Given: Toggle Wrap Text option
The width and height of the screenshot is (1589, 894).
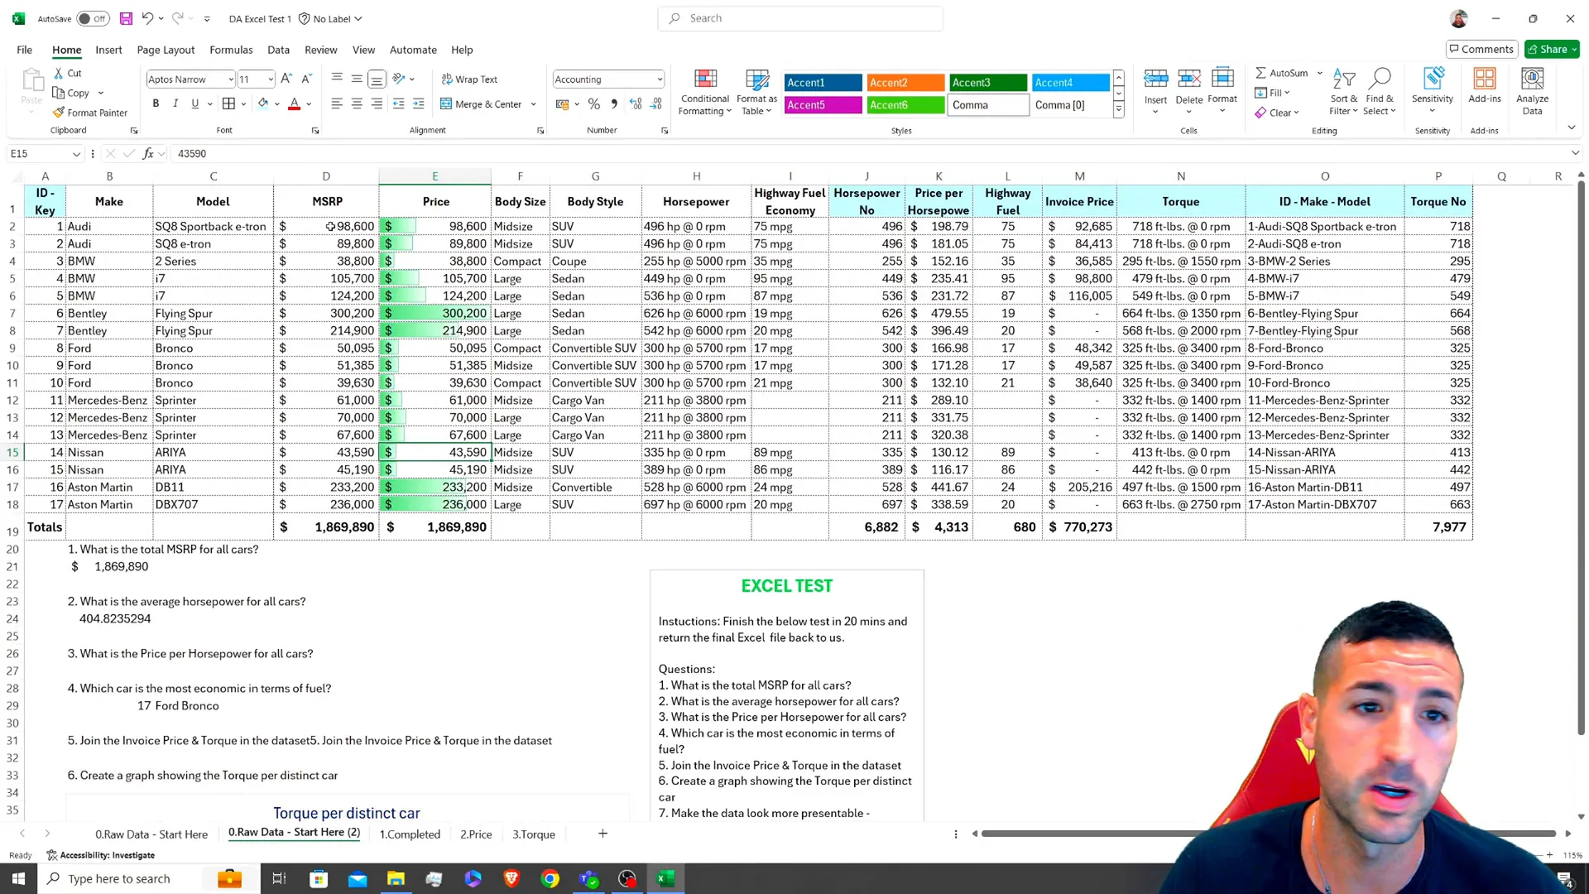Looking at the screenshot, I should tap(469, 79).
